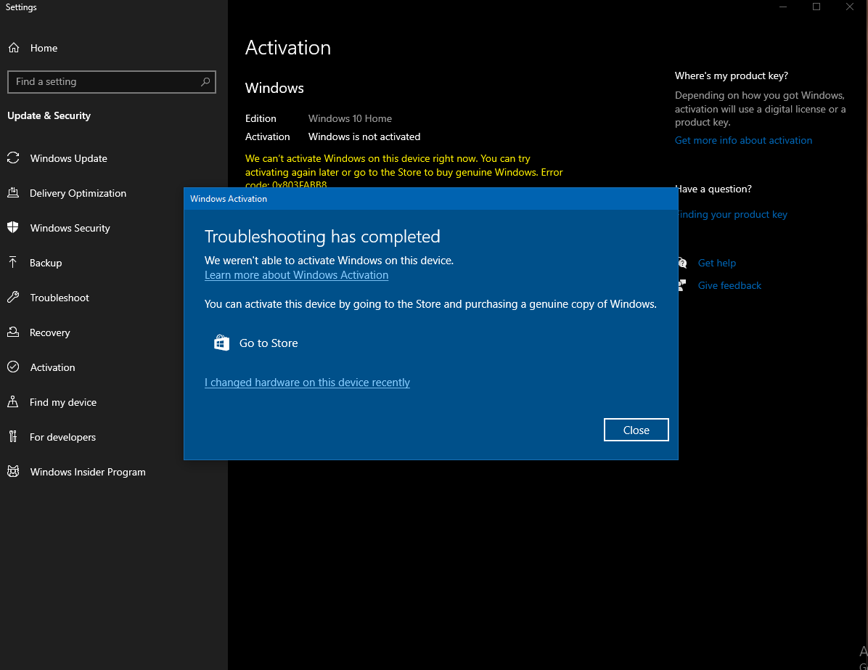Open Finding your product key link
The height and width of the screenshot is (670, 868).
[732, 215]
